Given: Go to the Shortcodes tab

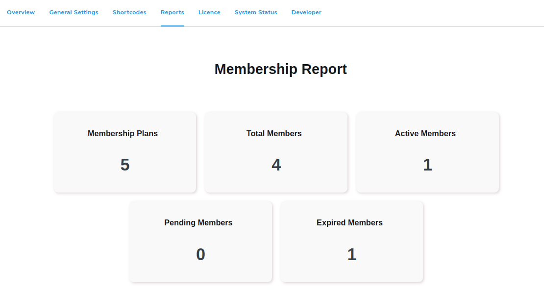Looking at the screenshot, I should click(129, 12).
